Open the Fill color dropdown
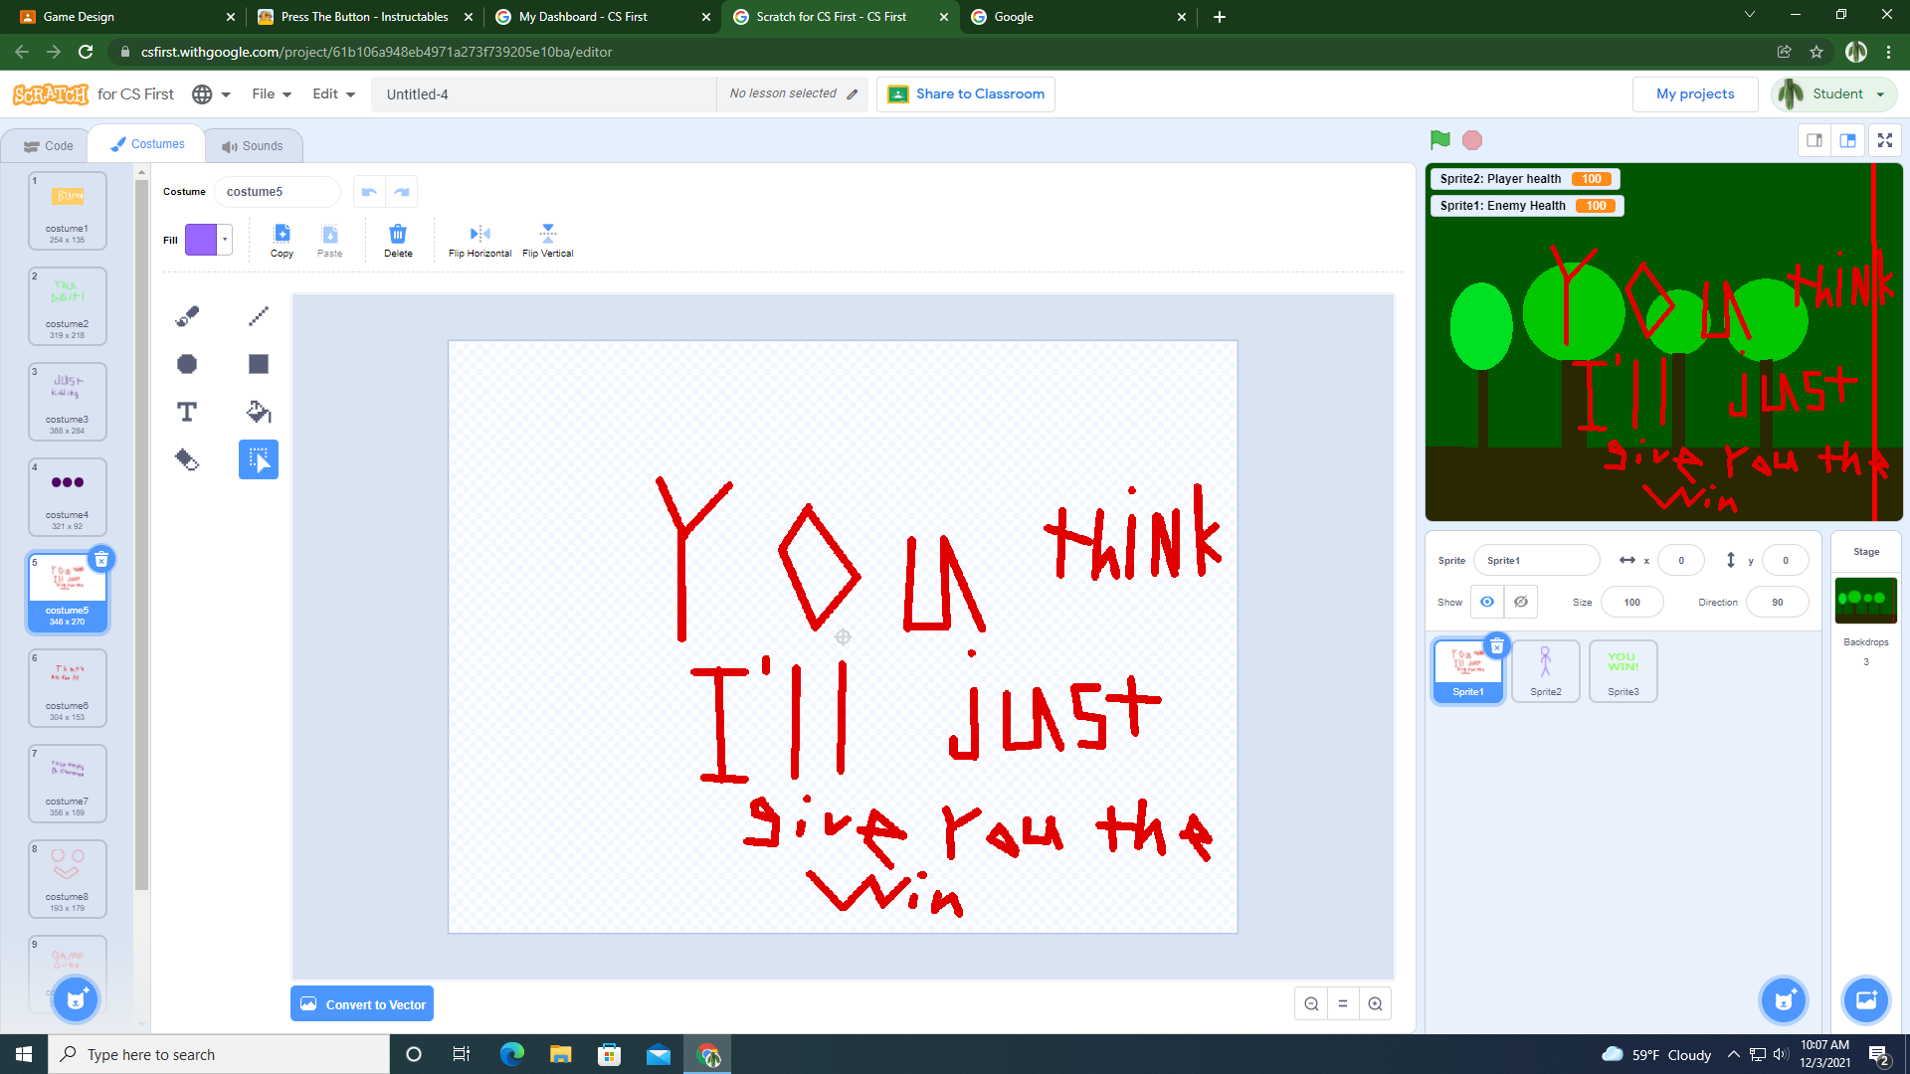Screen dimensions: 1910x1074 click(223, 240)
